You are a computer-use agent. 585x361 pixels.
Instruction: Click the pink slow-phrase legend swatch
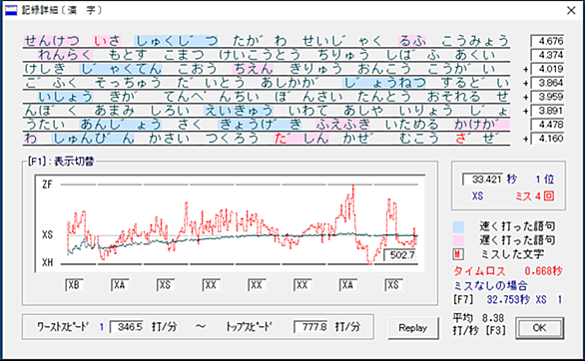point(458,240)
